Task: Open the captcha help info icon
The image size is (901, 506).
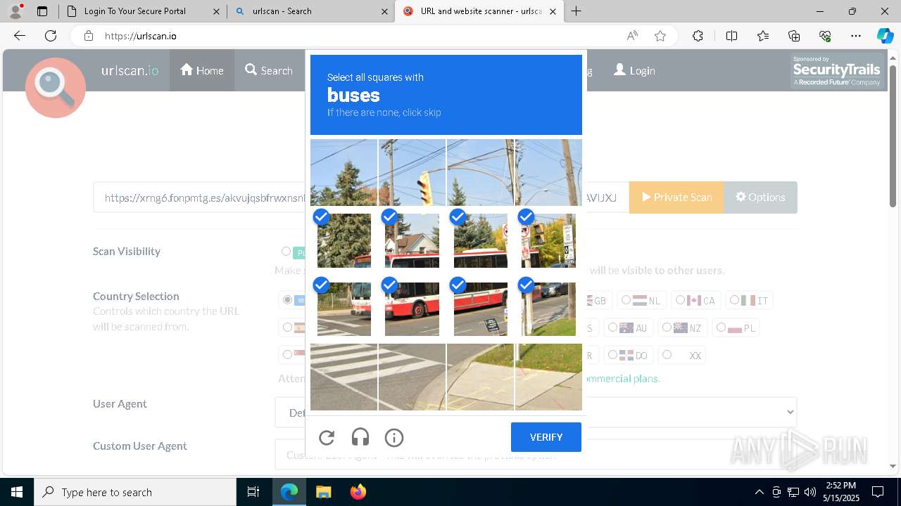Action: [394, 438]
